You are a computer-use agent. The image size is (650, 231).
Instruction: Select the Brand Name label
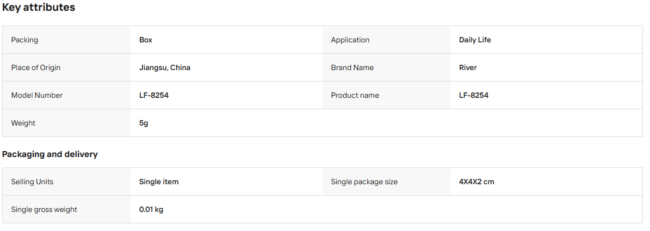[352, 67]
